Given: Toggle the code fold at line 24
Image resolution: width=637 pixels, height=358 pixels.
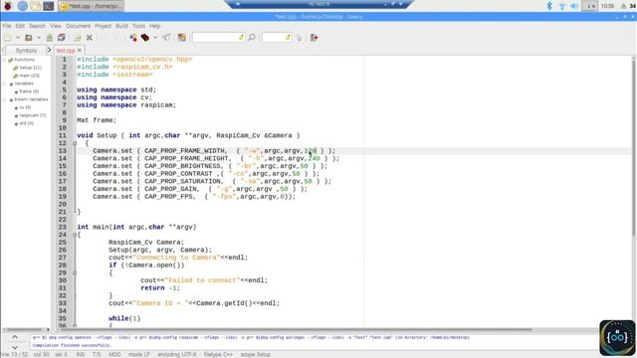Looking at the screenshot, I should 75,235.
